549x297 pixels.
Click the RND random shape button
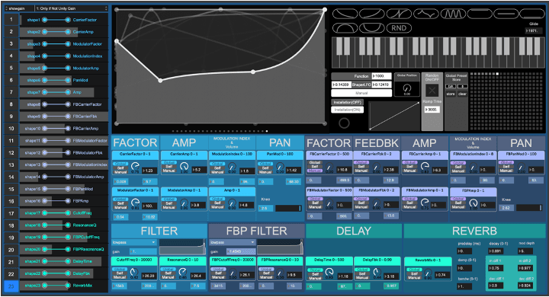[x=399, y=27]
